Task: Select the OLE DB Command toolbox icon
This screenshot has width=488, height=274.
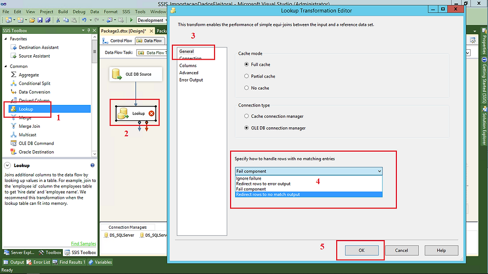Action: pos(13,143)
